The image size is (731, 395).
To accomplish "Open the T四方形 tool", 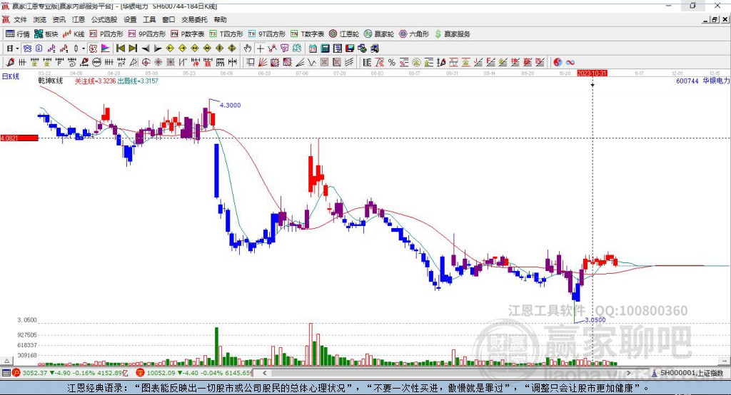I will tap(226, 34).
